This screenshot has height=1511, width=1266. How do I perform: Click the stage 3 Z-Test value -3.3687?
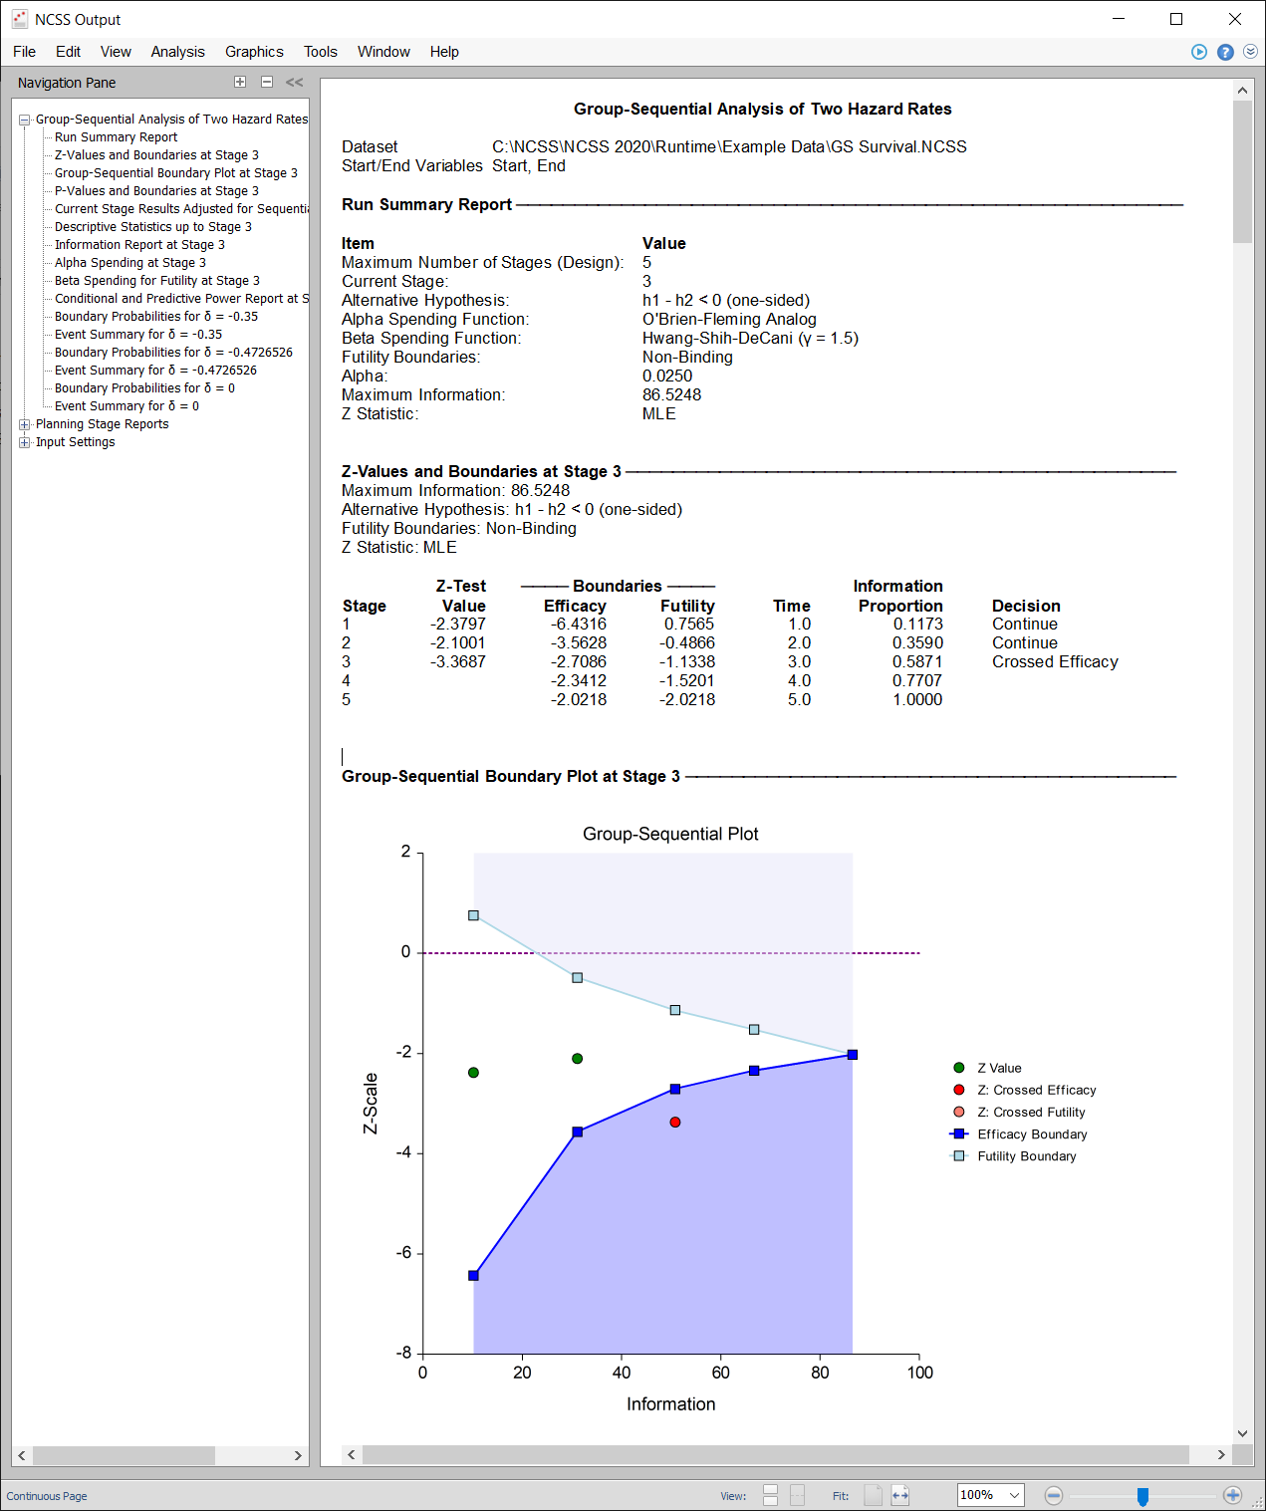click(458, 662)
